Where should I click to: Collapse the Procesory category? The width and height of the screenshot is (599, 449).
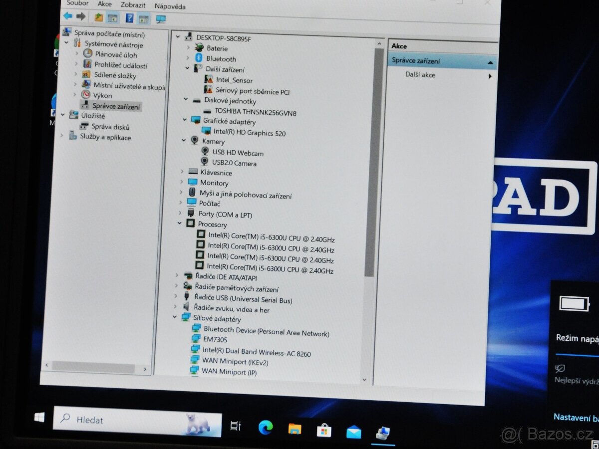point(180,223)
